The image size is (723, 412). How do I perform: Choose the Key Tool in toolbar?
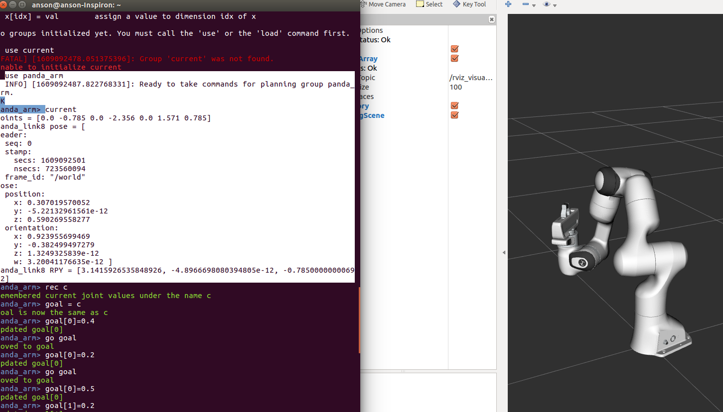469,4
